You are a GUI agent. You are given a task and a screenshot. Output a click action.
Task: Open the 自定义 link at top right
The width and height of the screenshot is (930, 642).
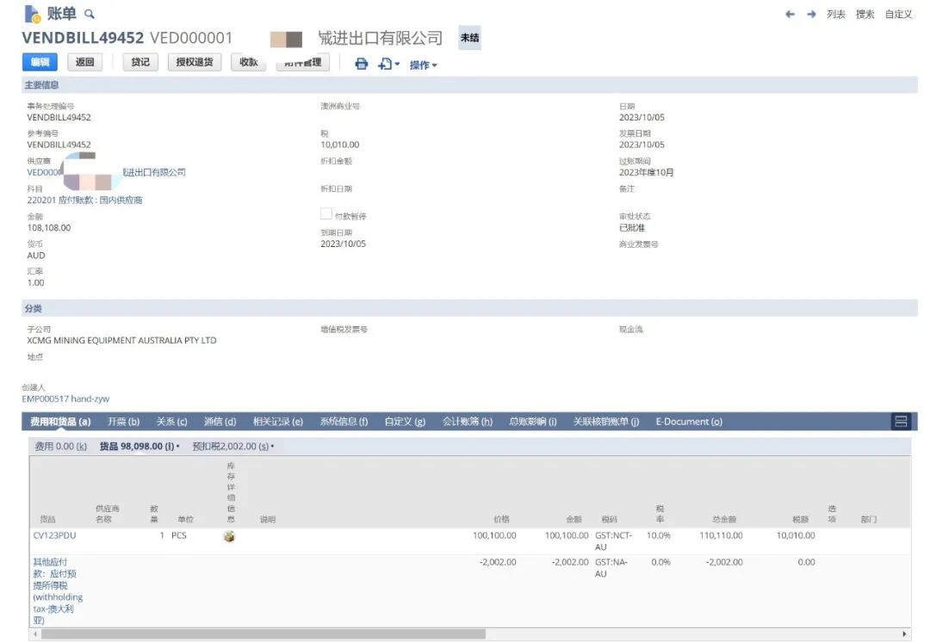coord(898,15)
